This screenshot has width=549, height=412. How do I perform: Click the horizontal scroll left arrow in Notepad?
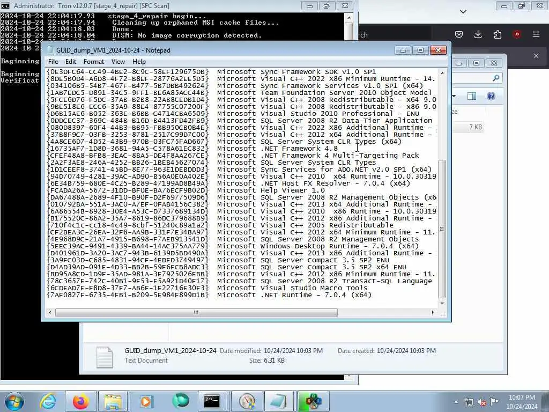(50, 312)
